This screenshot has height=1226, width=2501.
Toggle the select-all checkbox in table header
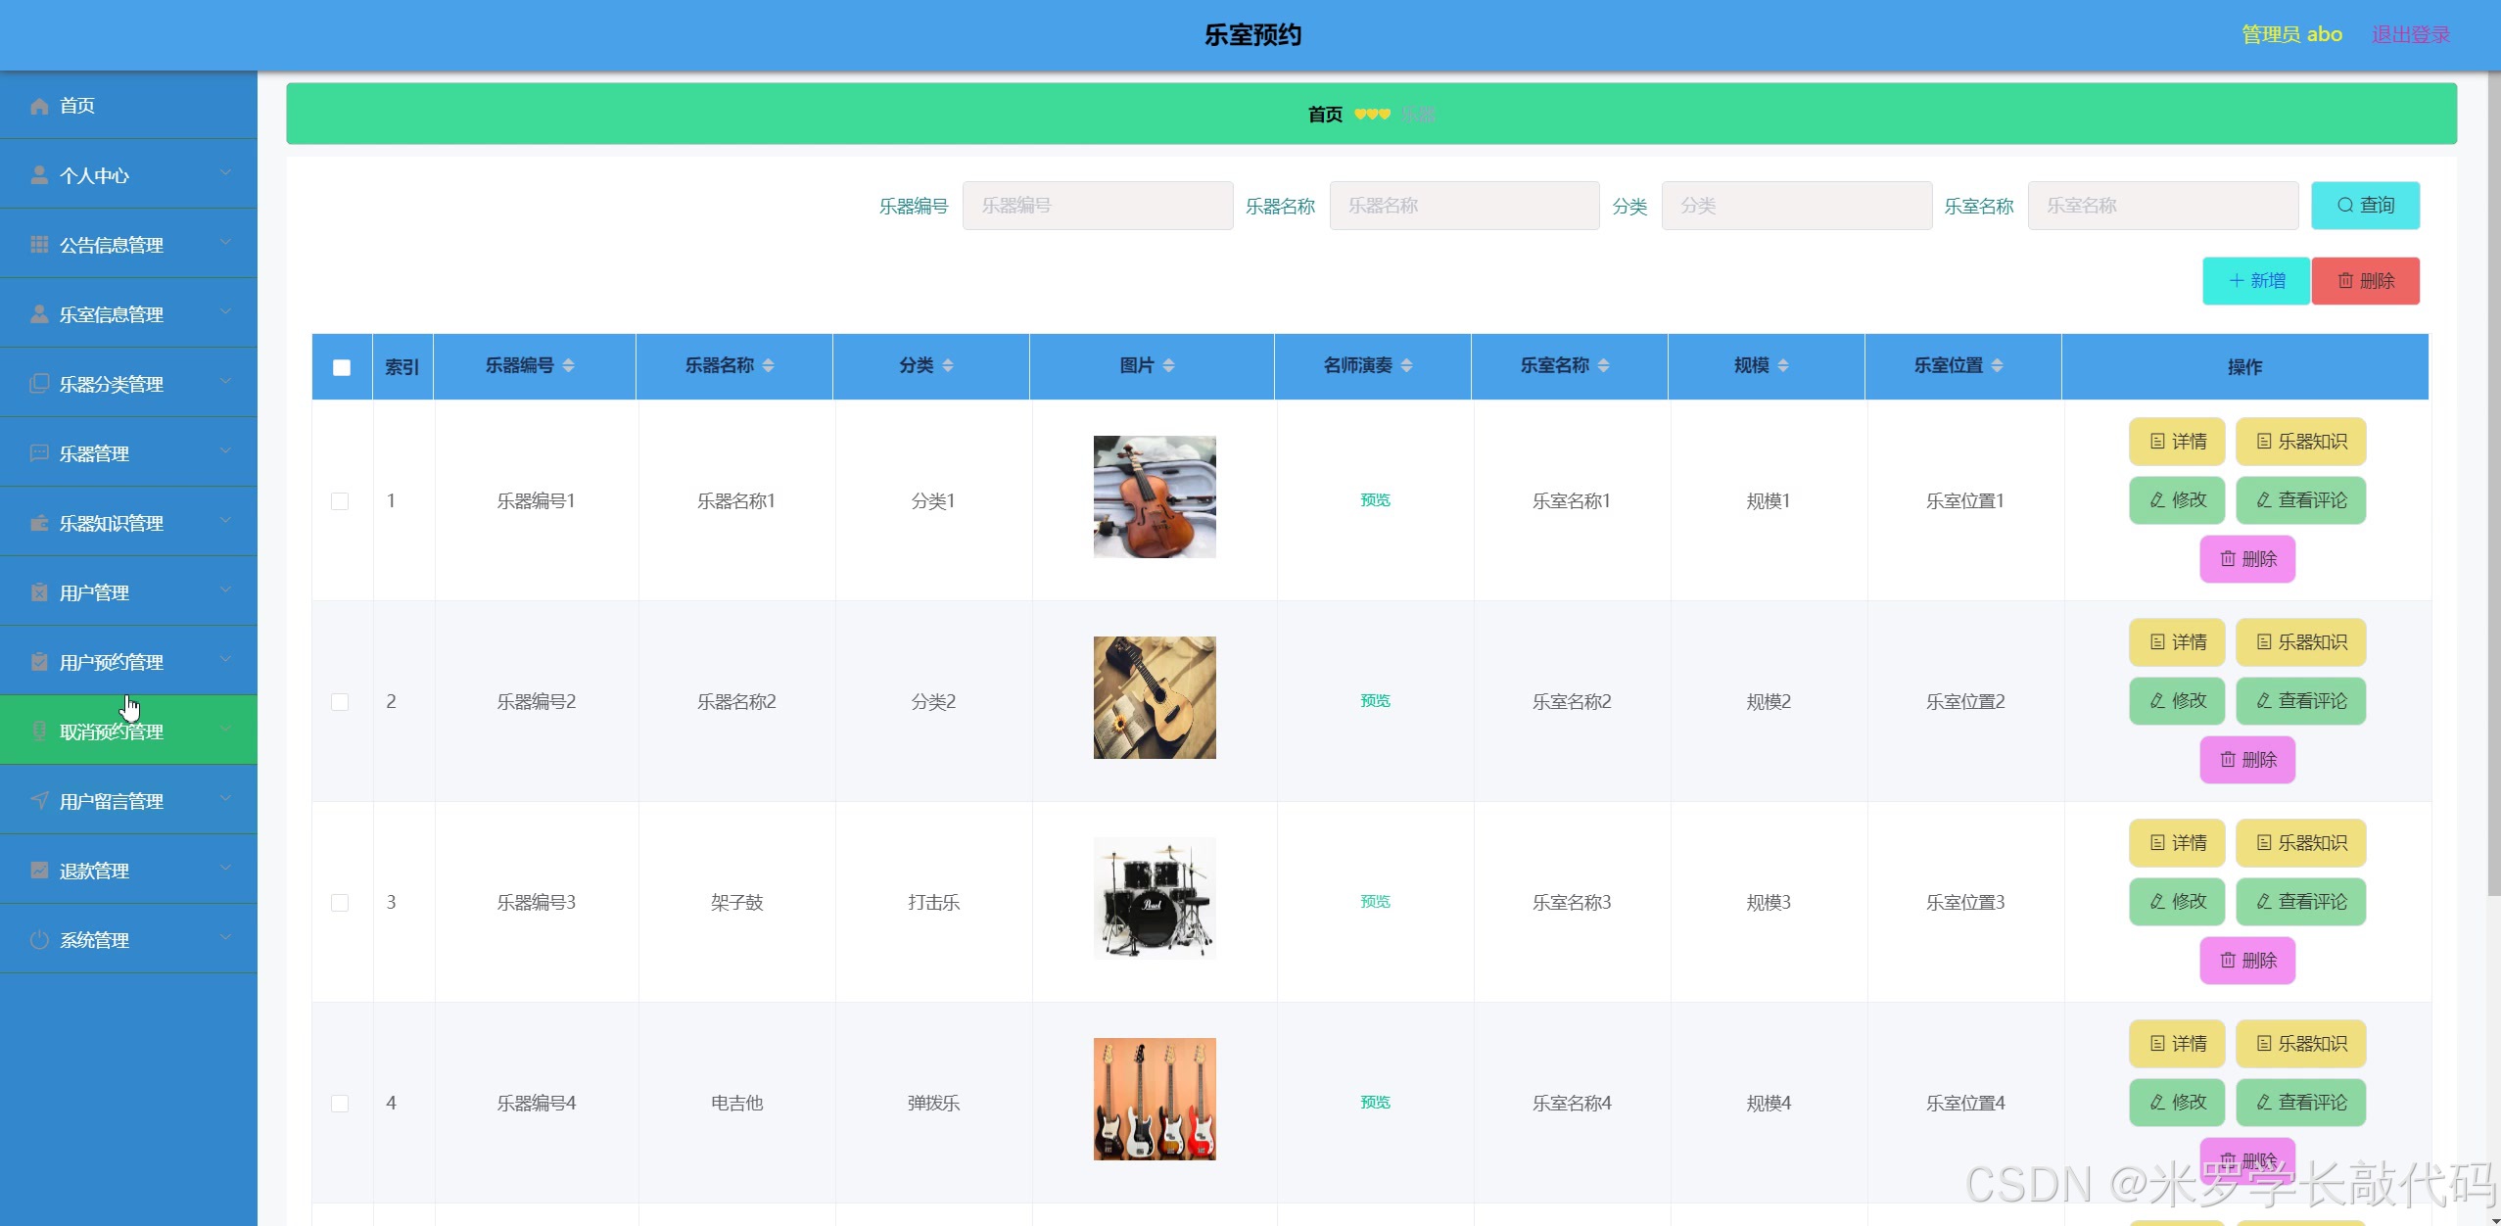click(x=342, y=367)
